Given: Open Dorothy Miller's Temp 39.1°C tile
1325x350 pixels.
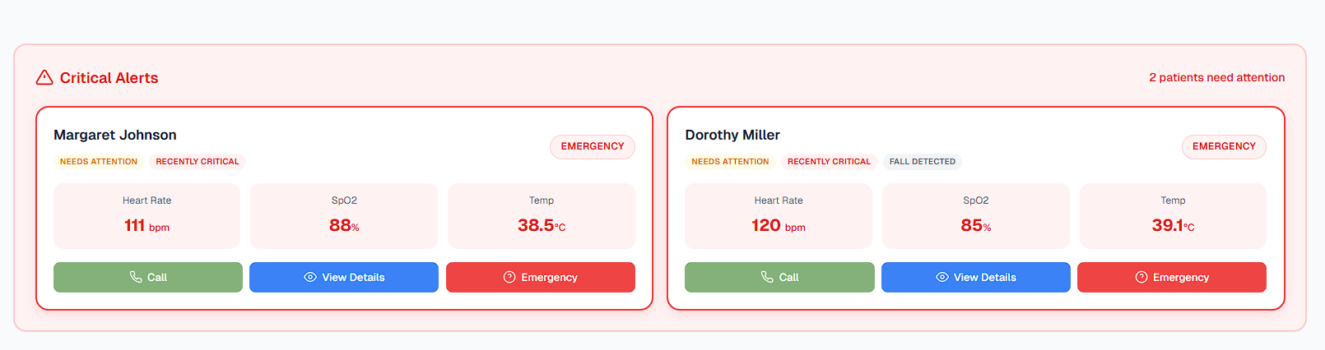Looking at the screenshot, I should [x=1173, y=215].
